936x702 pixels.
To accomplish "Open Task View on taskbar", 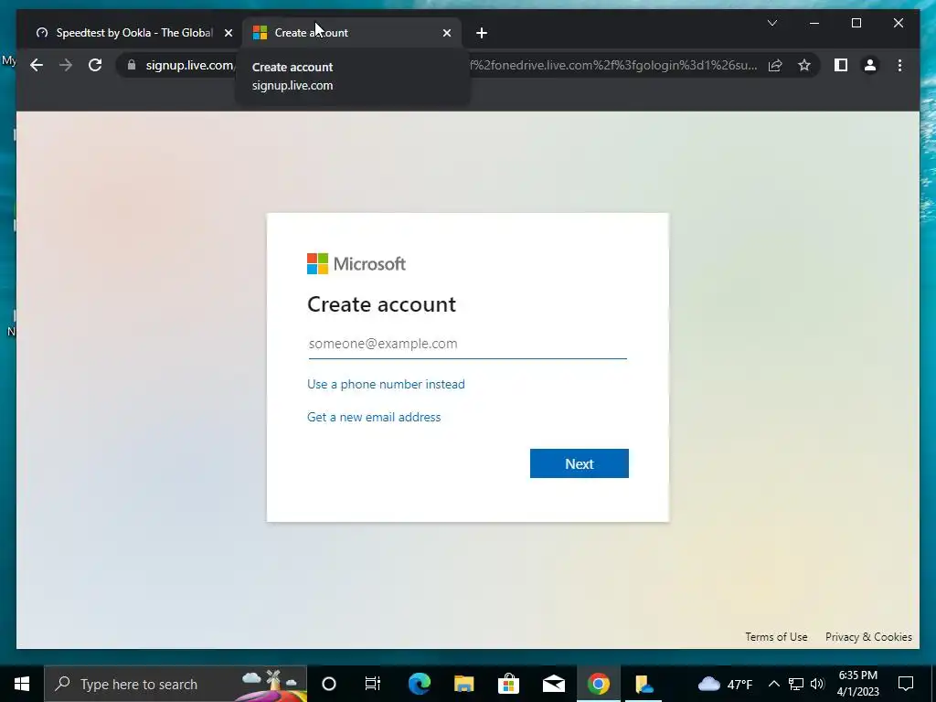I will pyautogui.click(x=373, y=684).
